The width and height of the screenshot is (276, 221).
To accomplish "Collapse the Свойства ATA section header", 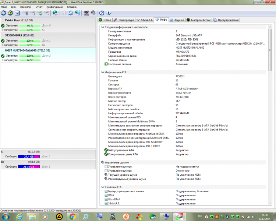I will point(183,187).
